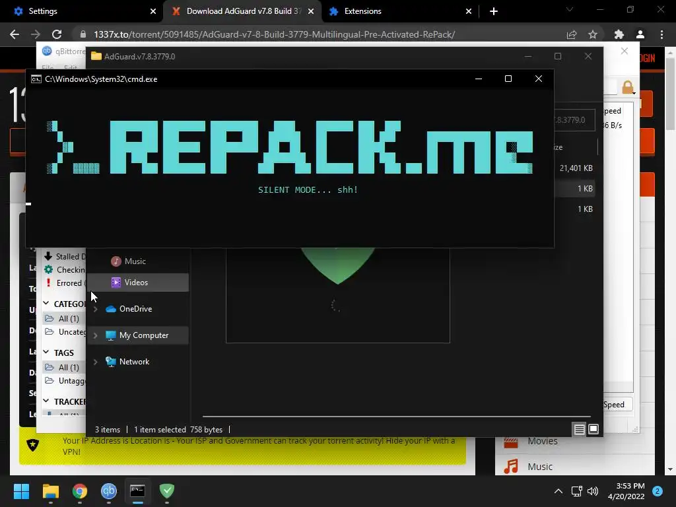
Task: Close the Settings tab
Action: pos(153,11)
